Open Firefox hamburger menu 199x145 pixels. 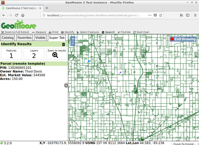pyautogui.click(x=195, y=15)
